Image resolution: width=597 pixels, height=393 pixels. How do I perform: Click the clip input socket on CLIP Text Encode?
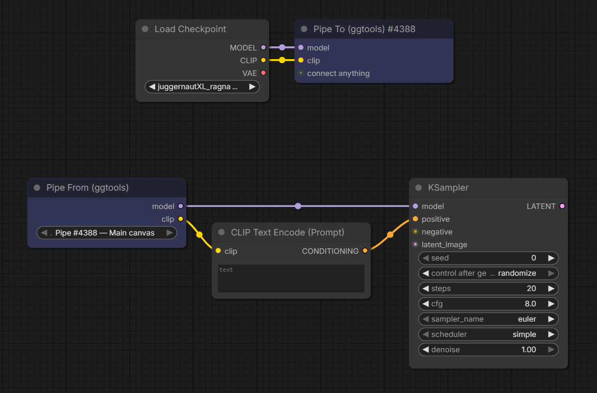tap(218, 251)
